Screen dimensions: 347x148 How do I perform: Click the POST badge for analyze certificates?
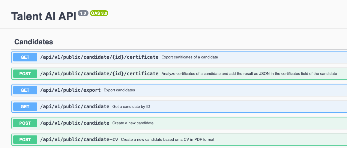[25, 74]
